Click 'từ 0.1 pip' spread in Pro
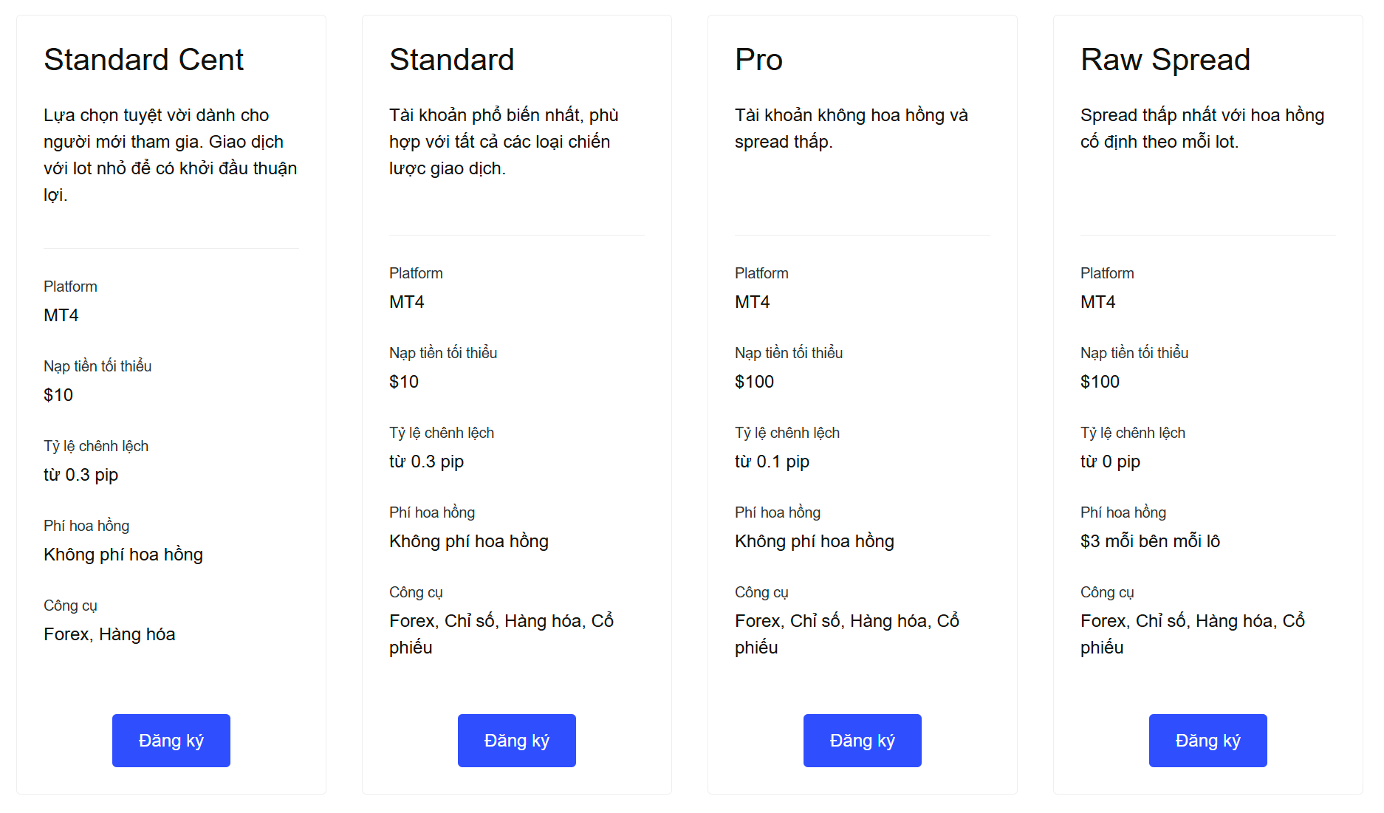This screenshot has width=1384, height=813. [x=772, y=462]
